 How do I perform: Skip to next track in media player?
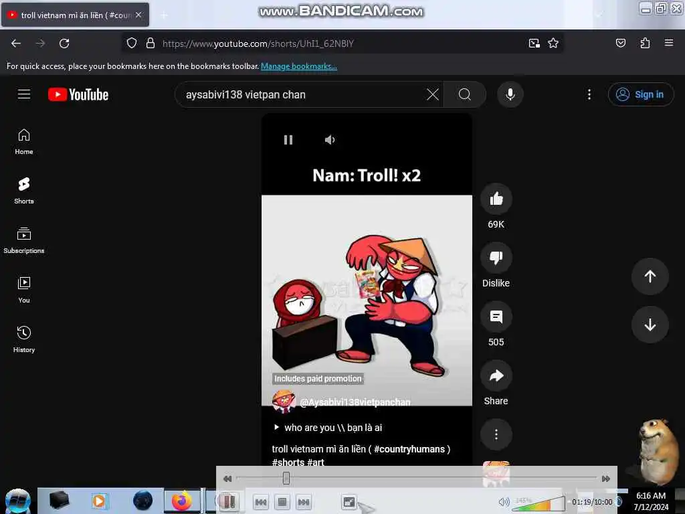point(304,502)
